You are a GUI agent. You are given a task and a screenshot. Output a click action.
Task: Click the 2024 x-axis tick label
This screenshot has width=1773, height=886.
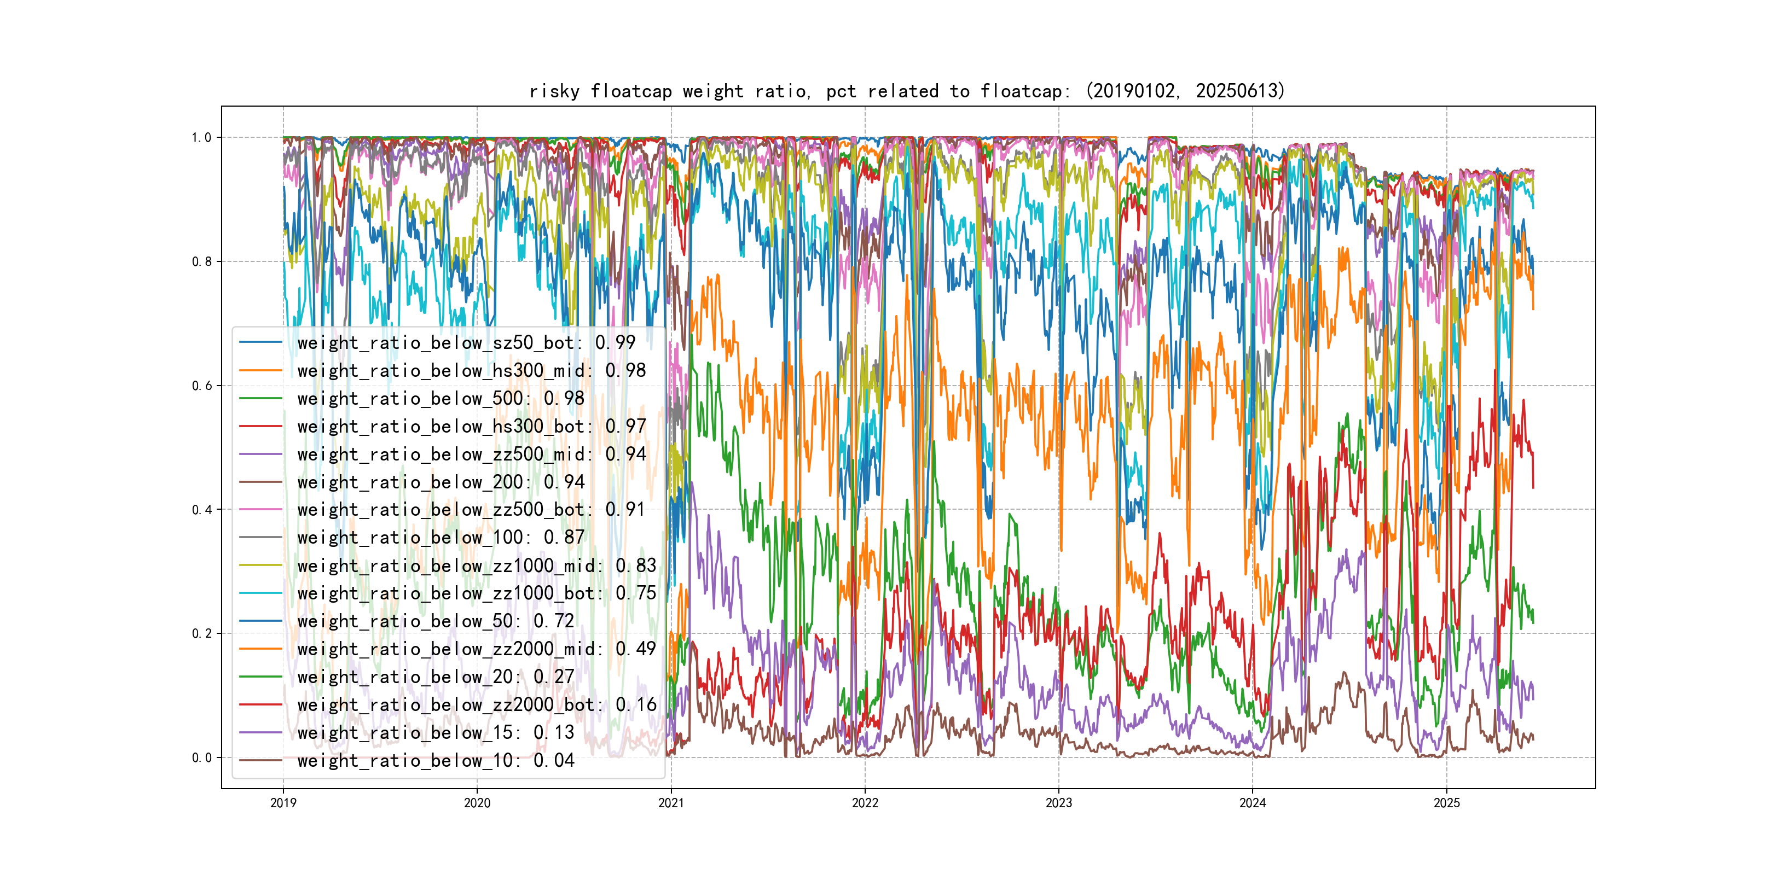point(1253,803)
